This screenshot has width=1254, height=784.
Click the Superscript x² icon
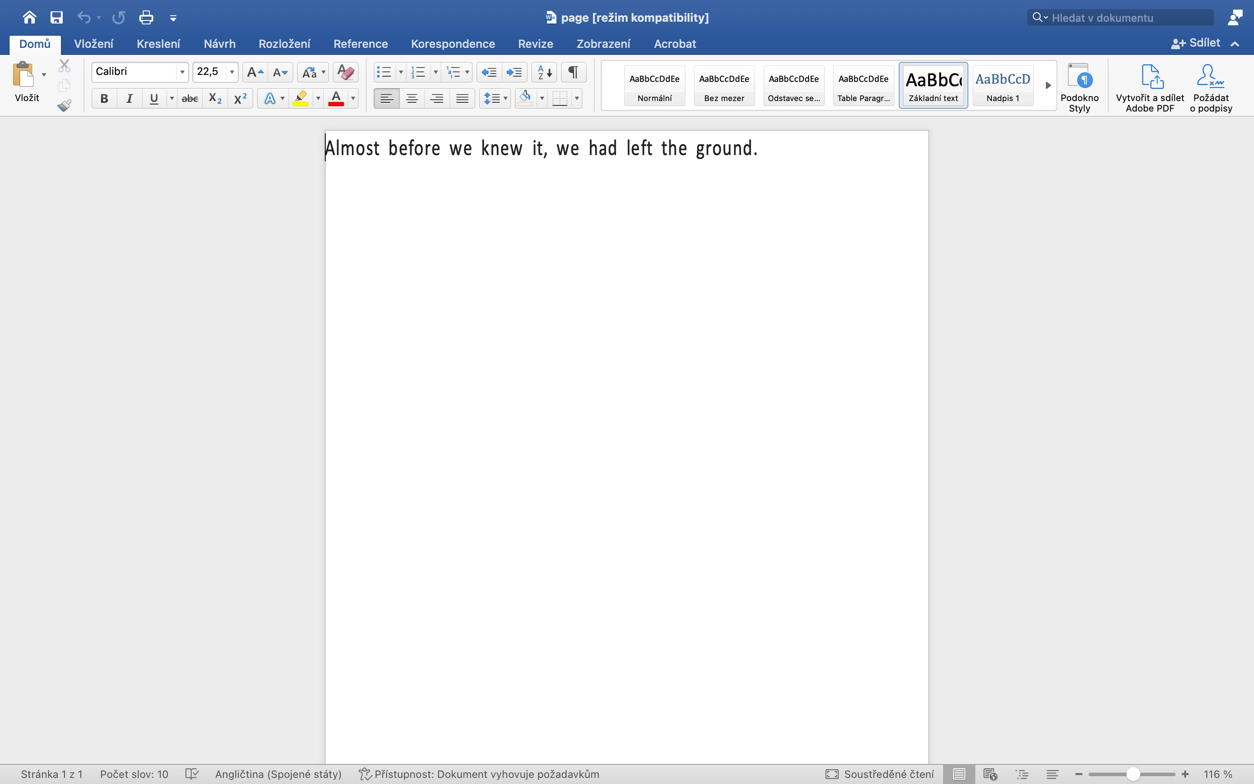coord(240,98)
